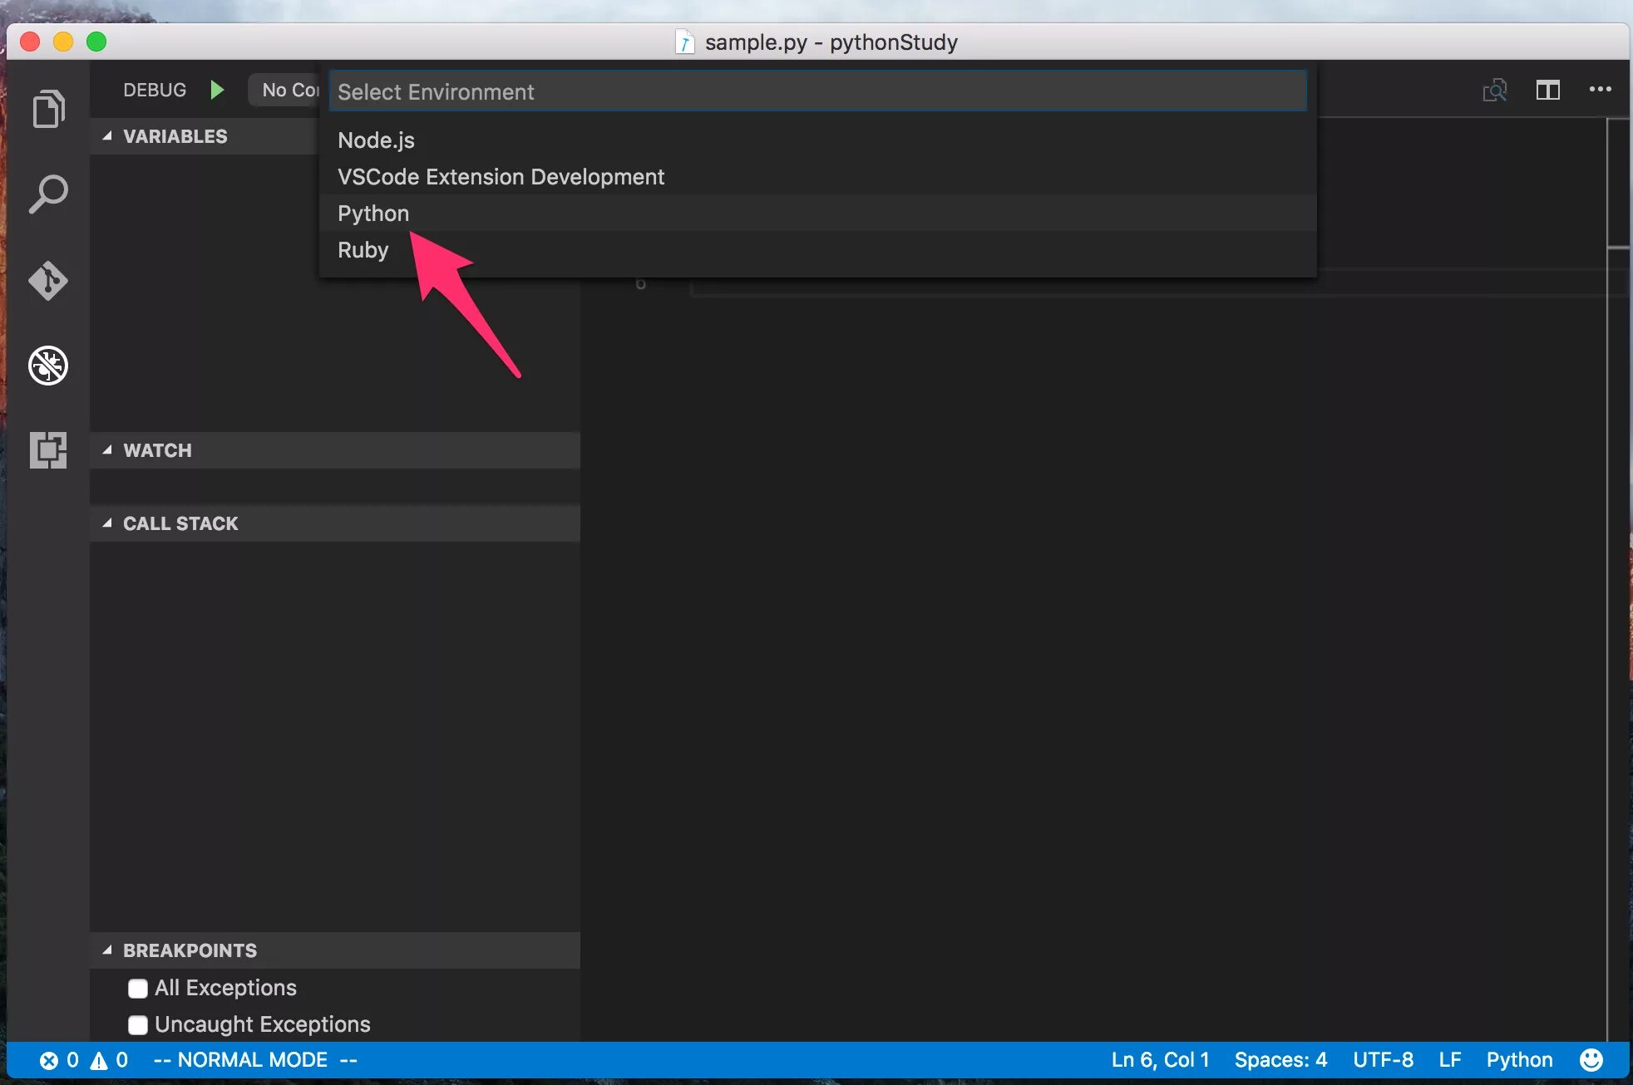1633x1085 pixels.
Task: Open the Extensions view icon
Action: (x=48, y=450)
